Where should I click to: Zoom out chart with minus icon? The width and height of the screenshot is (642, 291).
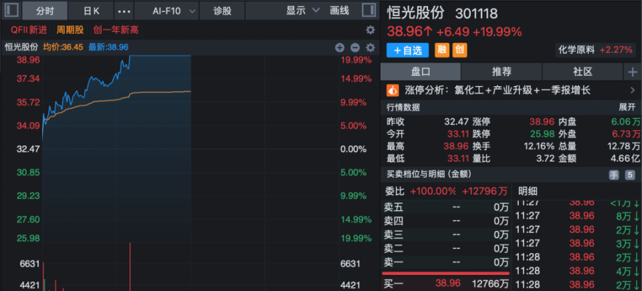(x=355, y=48)
